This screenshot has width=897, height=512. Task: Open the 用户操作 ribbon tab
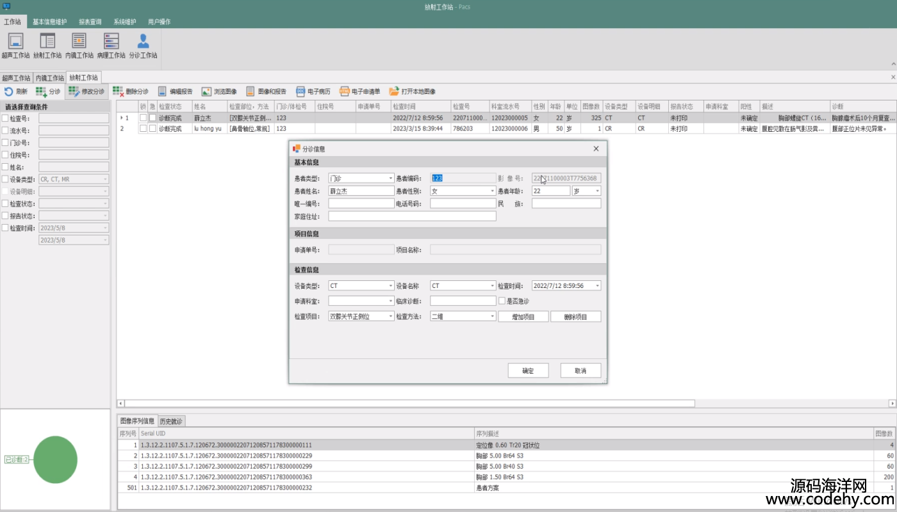click(x=159, y=22)
